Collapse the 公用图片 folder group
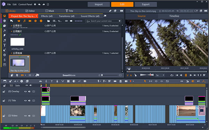Screen dimensions: 209x130 [11, 31]
